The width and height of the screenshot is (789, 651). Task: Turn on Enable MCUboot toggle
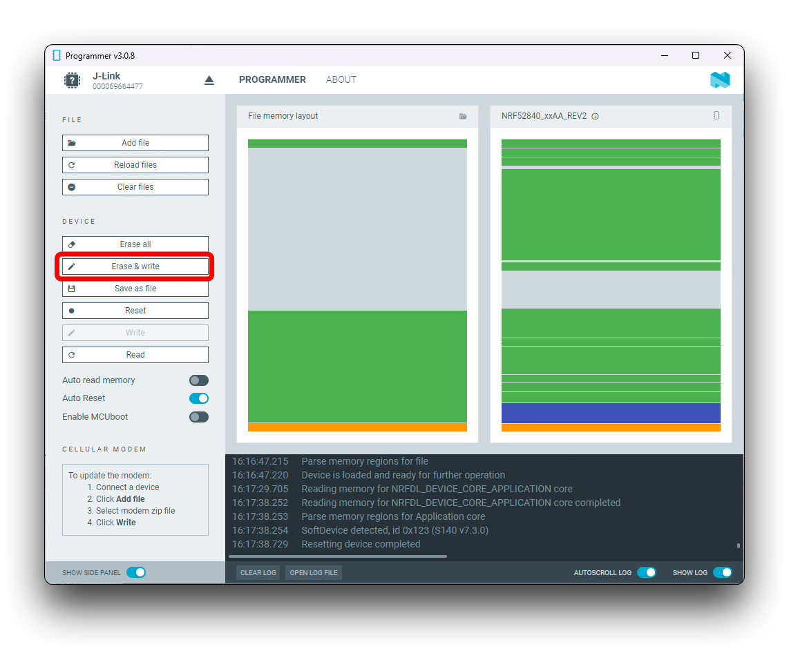[199, 417]
